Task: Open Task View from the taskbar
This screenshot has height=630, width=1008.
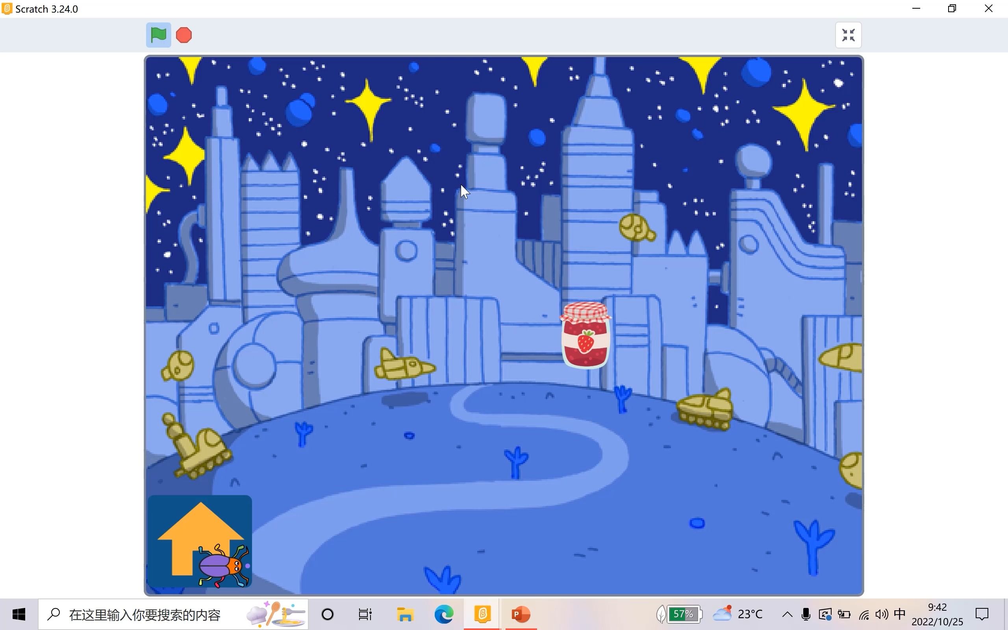Action: point(365,614)
